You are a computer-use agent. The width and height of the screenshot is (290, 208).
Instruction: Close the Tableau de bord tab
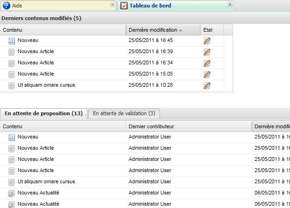229,4
